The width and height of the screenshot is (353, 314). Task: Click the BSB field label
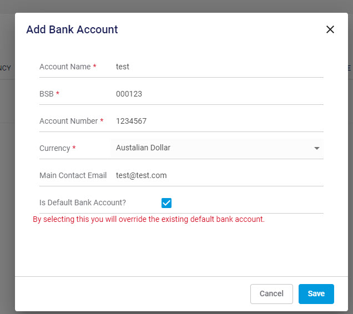[47, 94]
